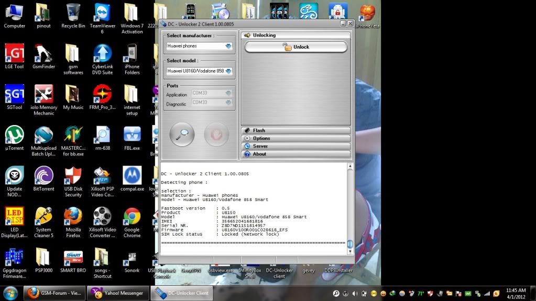This screenshot has height=301, width=536.
Task: Select the Unlocking section header
Action: click(296, 35)
